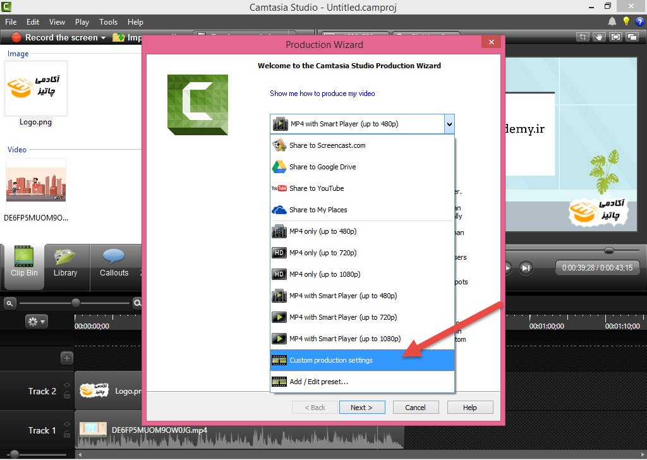Choose Share to YouTube option
Screen dimensions: 647x460
tap(362, 188)
